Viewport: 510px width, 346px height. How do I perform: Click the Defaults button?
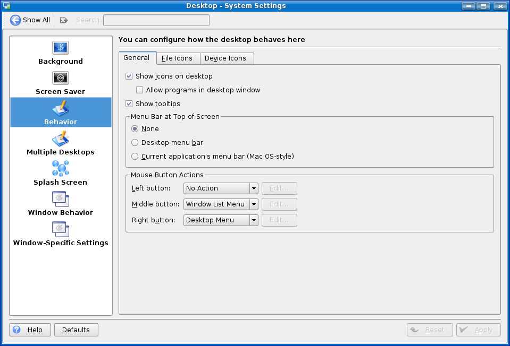tap(76, 330)
